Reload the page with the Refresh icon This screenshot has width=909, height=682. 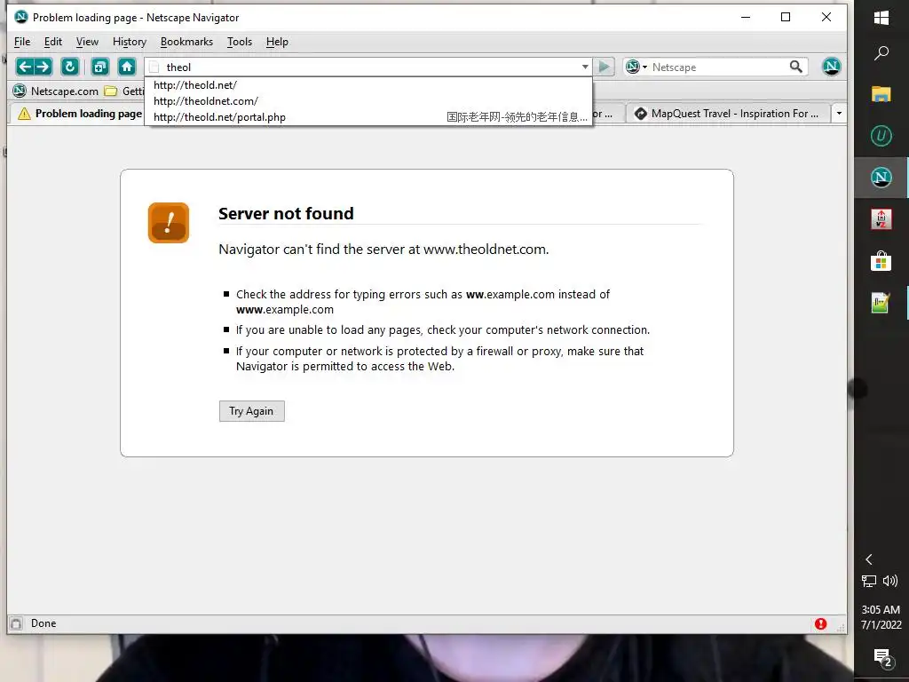[70, 67]
